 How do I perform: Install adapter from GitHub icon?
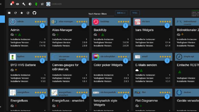pyautogui.click(x=35, y=13)
